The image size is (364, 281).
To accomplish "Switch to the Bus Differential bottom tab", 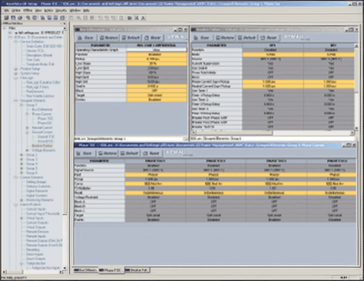I will [x=85, y=270].
